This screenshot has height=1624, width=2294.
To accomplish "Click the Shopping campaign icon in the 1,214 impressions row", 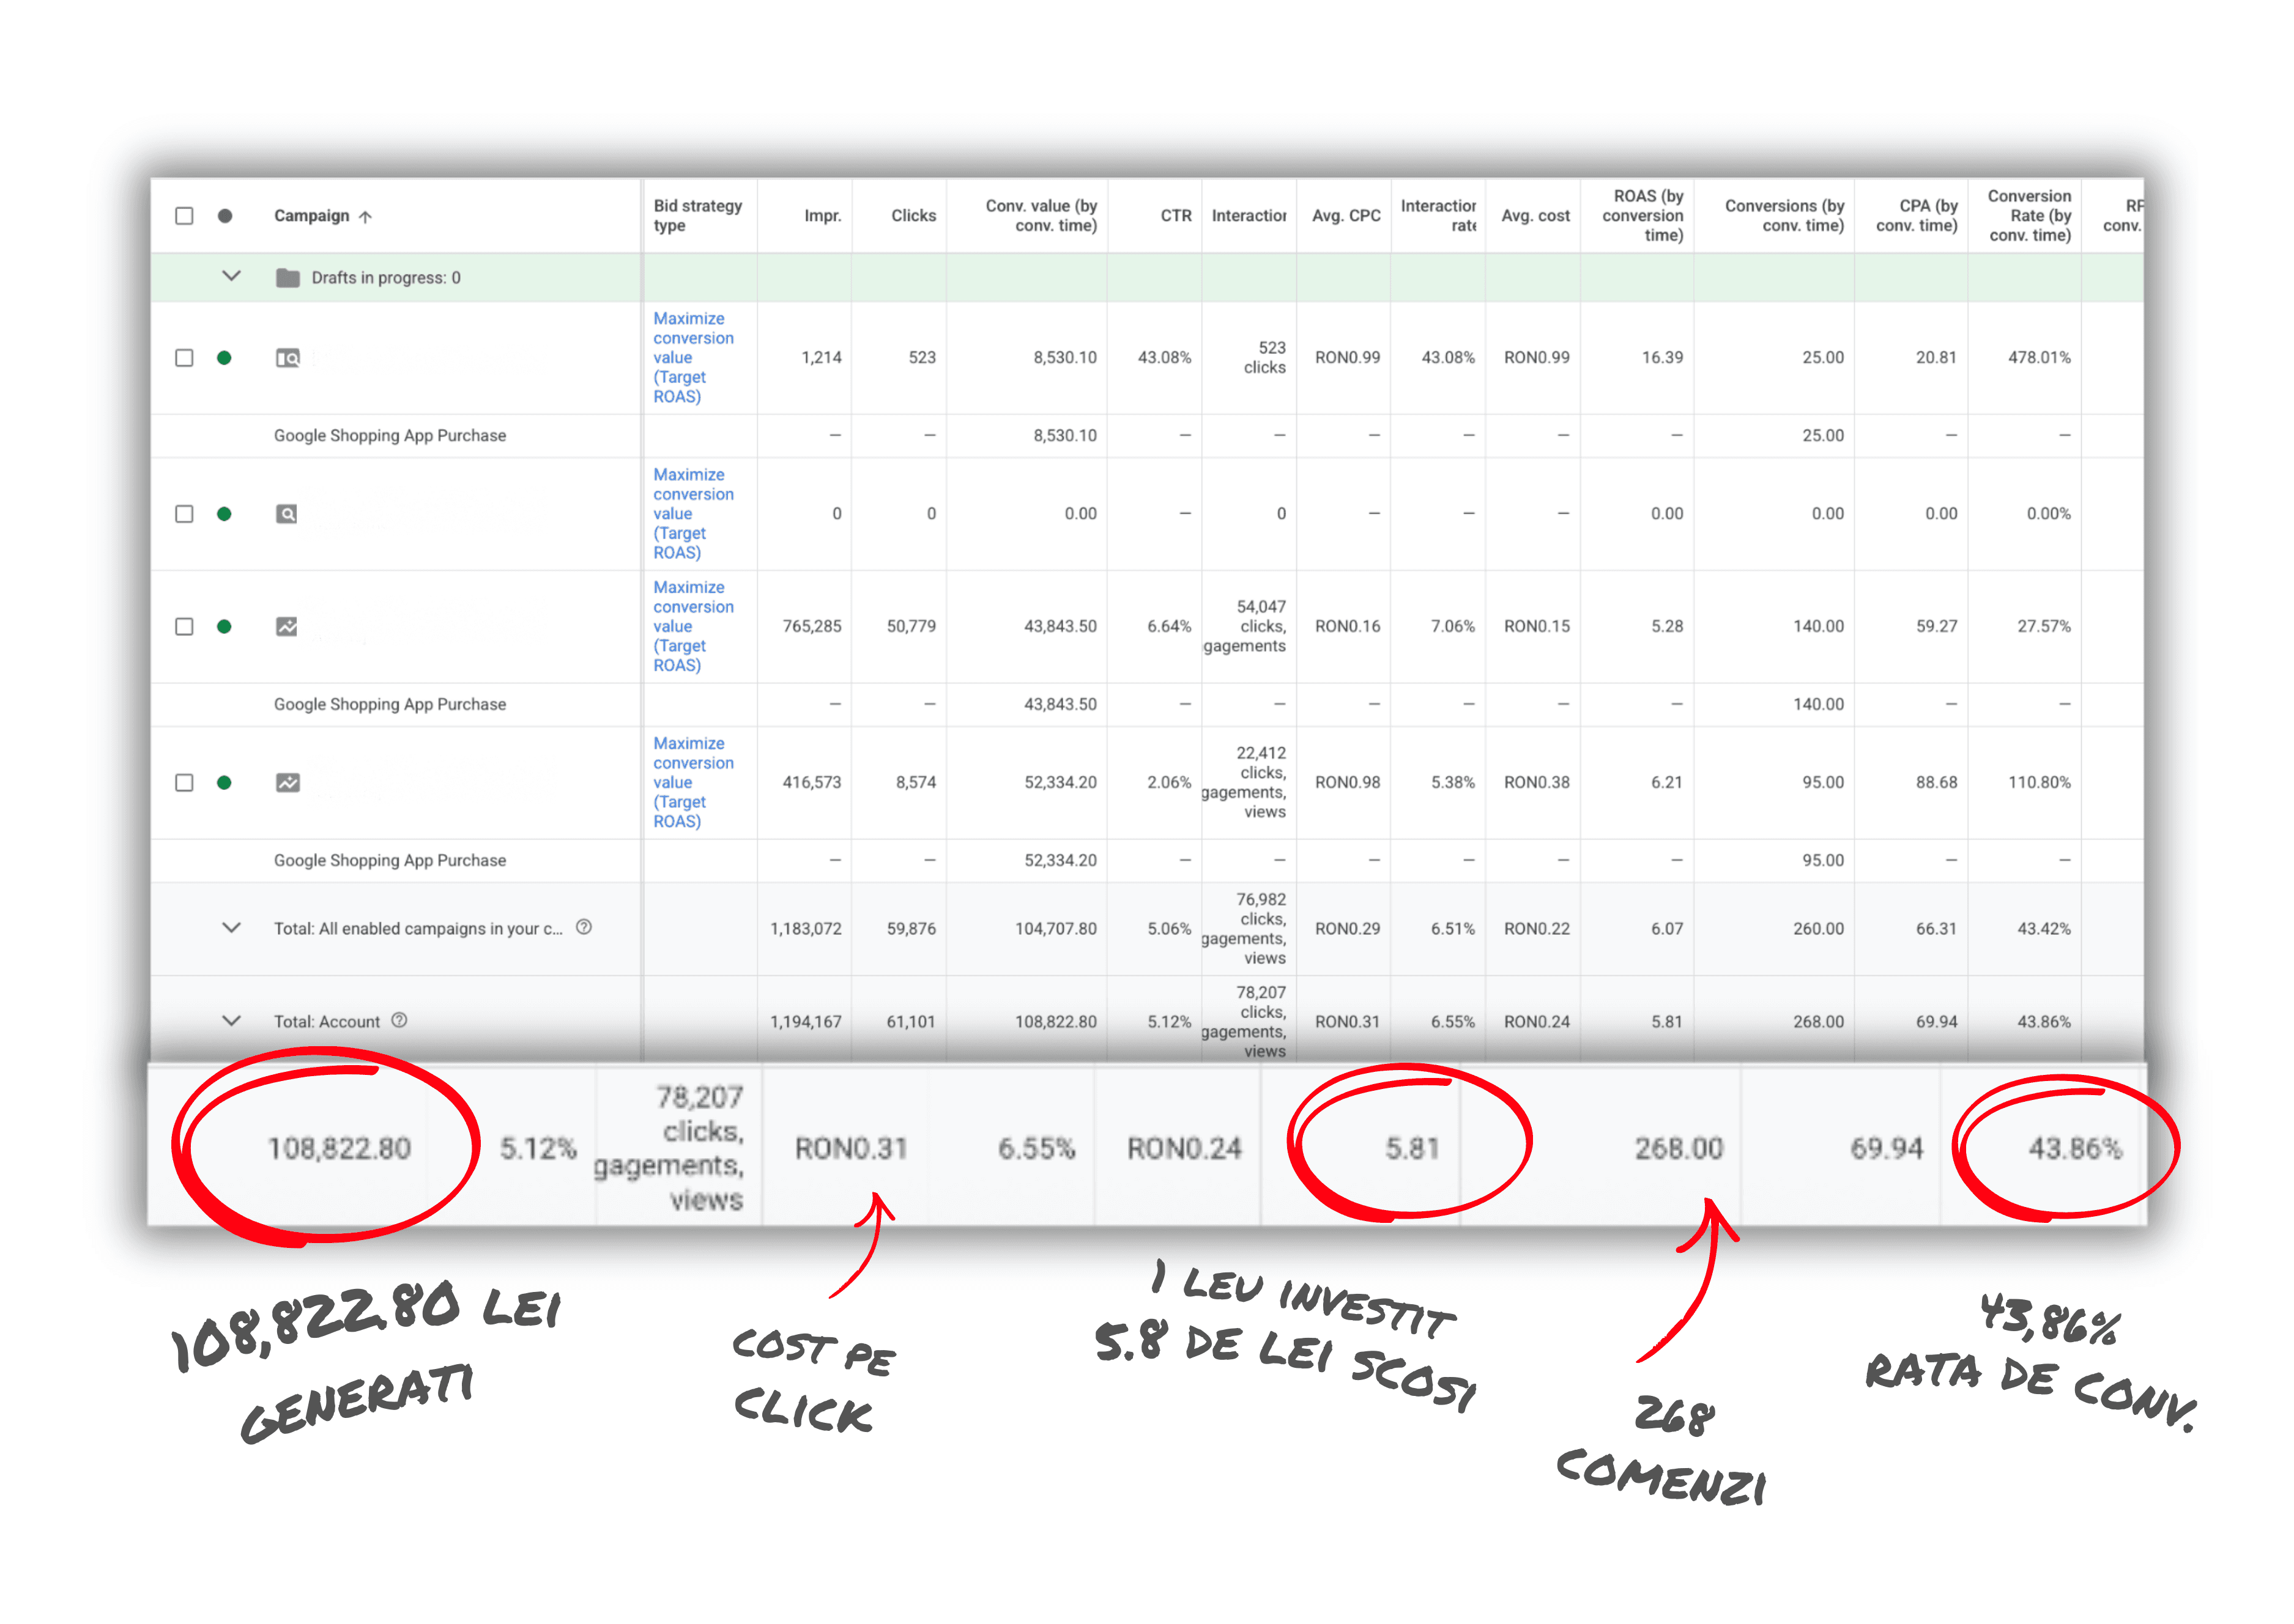I will [x=287, y=358].
